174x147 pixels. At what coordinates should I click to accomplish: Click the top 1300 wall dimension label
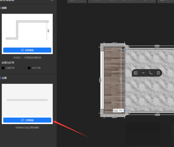click(x=114, y=43)
